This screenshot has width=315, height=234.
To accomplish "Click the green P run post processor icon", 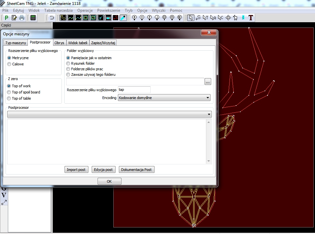I will pyautogui.click(x=7, y=18).
